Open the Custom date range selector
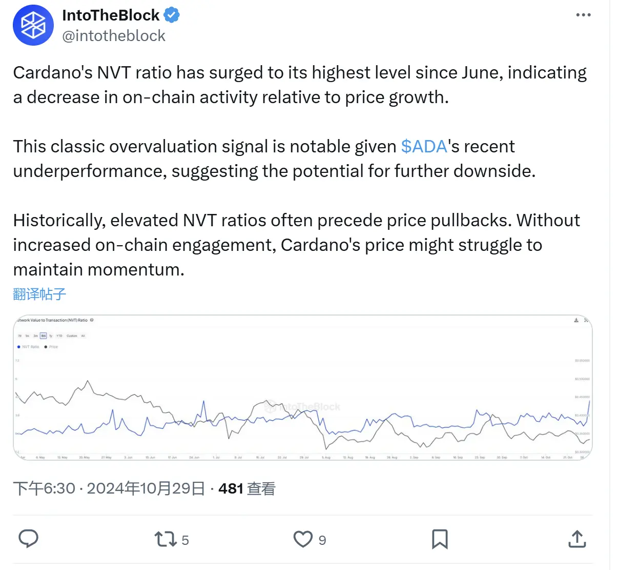Viewport: 618px width, 570px height. [x=72, y=336]
